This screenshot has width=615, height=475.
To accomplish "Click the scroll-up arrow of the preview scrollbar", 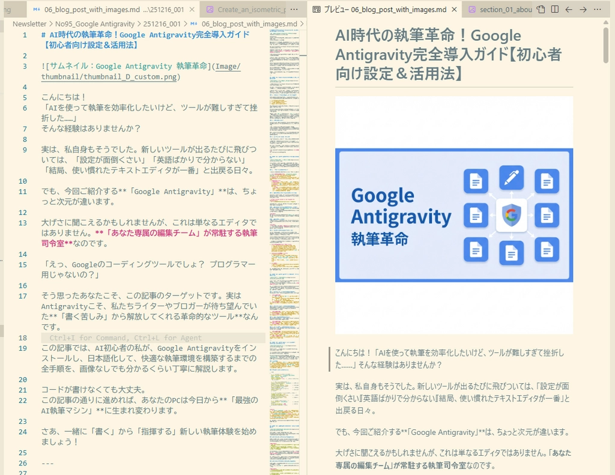I will [606, 22].
